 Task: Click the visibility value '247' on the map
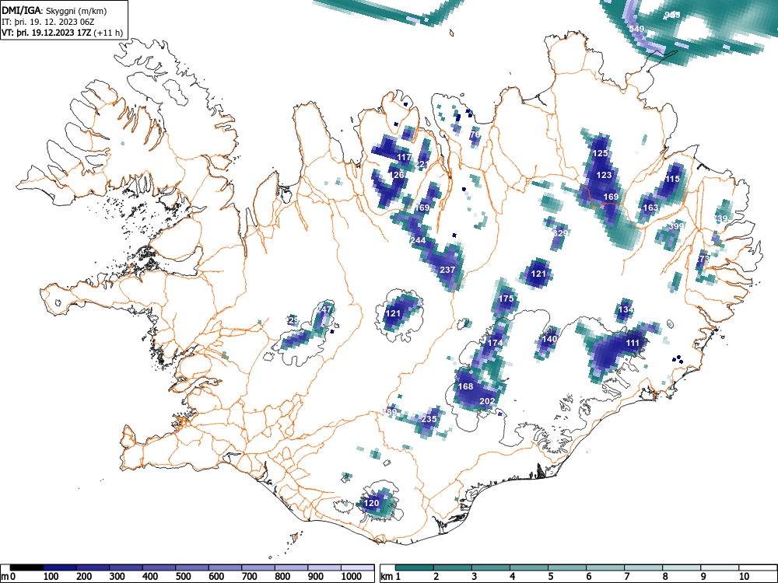(x=324, y=309)
